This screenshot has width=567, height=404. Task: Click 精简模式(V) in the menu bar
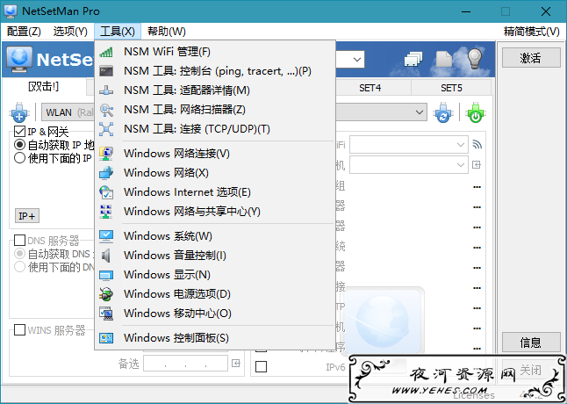point(532,32)
